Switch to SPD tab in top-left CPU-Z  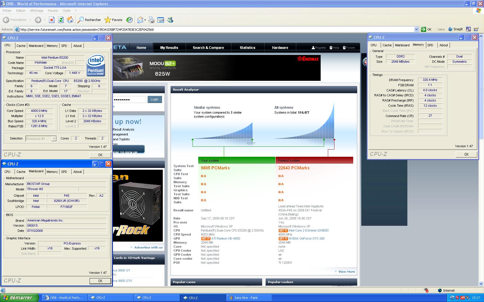point(64,46)
